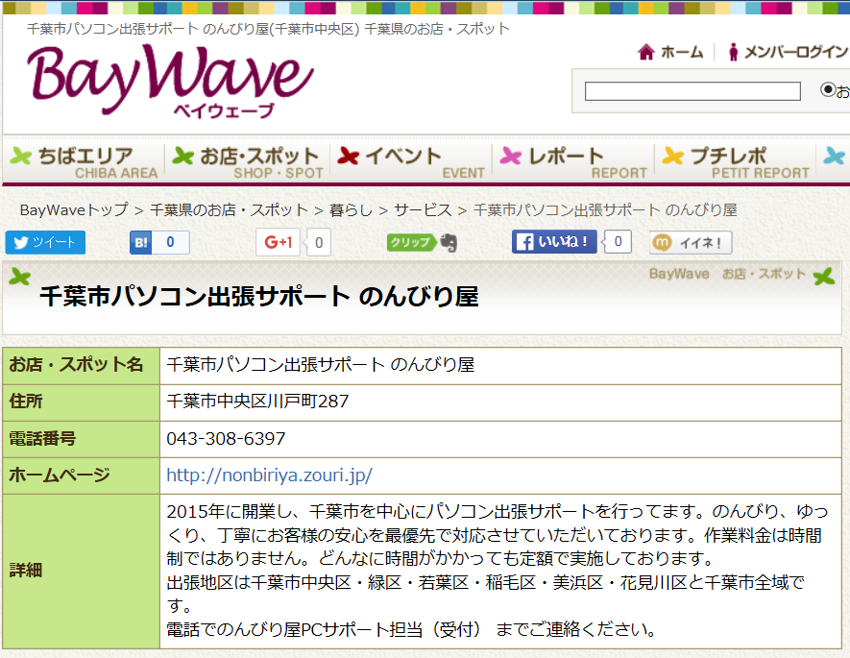Open the イベント EVENT menu

tap(411, 162)
